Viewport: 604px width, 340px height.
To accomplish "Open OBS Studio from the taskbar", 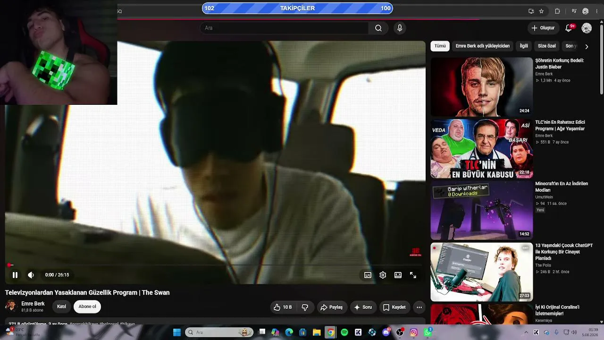I will [x=400, y=332].
